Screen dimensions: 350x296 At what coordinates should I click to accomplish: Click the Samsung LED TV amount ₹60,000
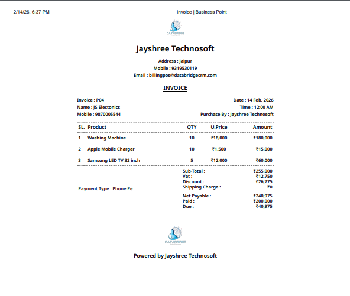[x=264, y=160]
